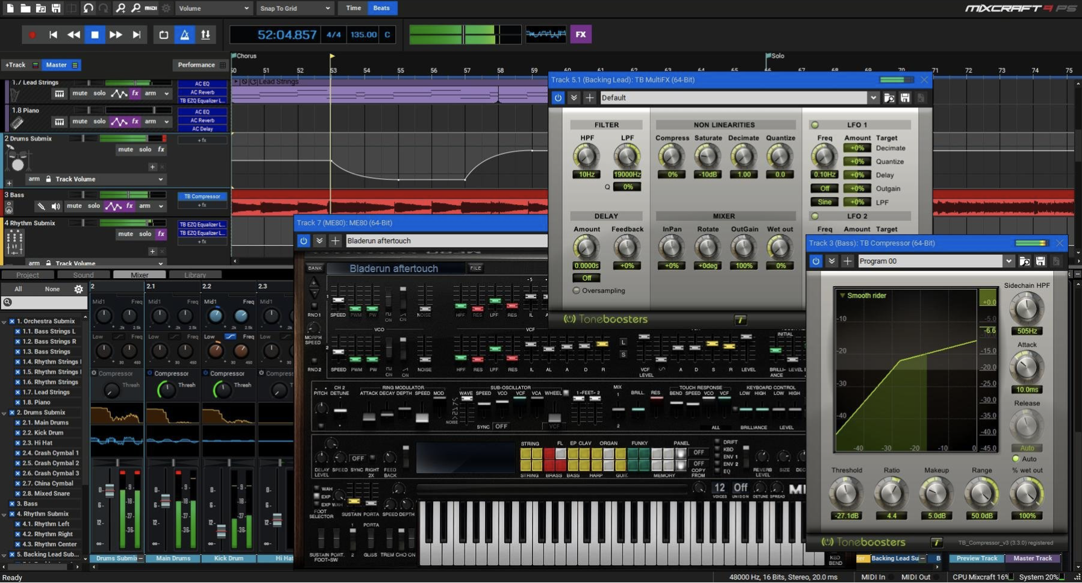Open the arm dropdown arrow on 1.8 Piano
This screenshot has height=583, width=1082.
point(166,122)
